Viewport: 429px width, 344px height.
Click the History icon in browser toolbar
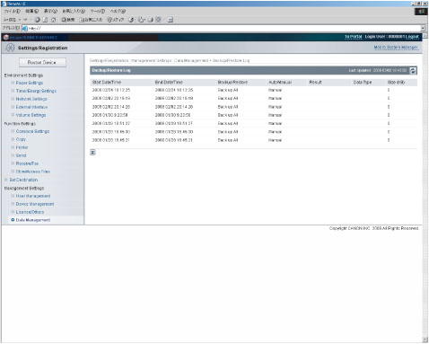point(131,20)
